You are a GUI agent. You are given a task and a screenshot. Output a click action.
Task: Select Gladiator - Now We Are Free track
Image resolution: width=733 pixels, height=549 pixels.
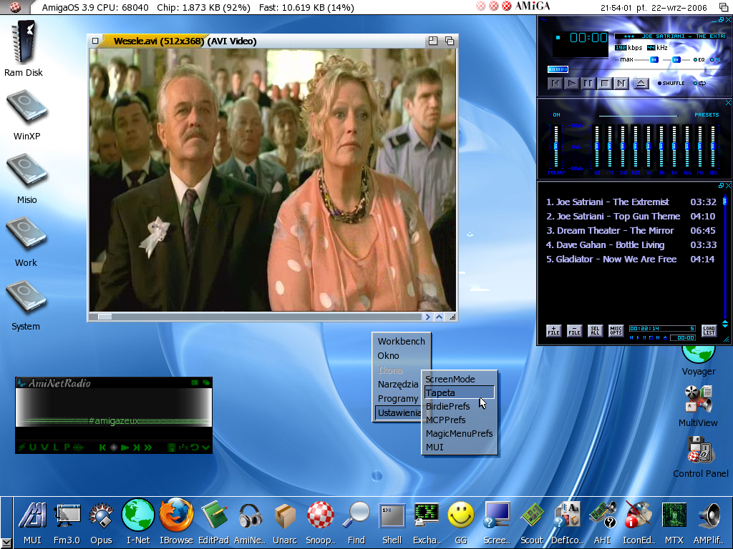[x=631, y=259]
